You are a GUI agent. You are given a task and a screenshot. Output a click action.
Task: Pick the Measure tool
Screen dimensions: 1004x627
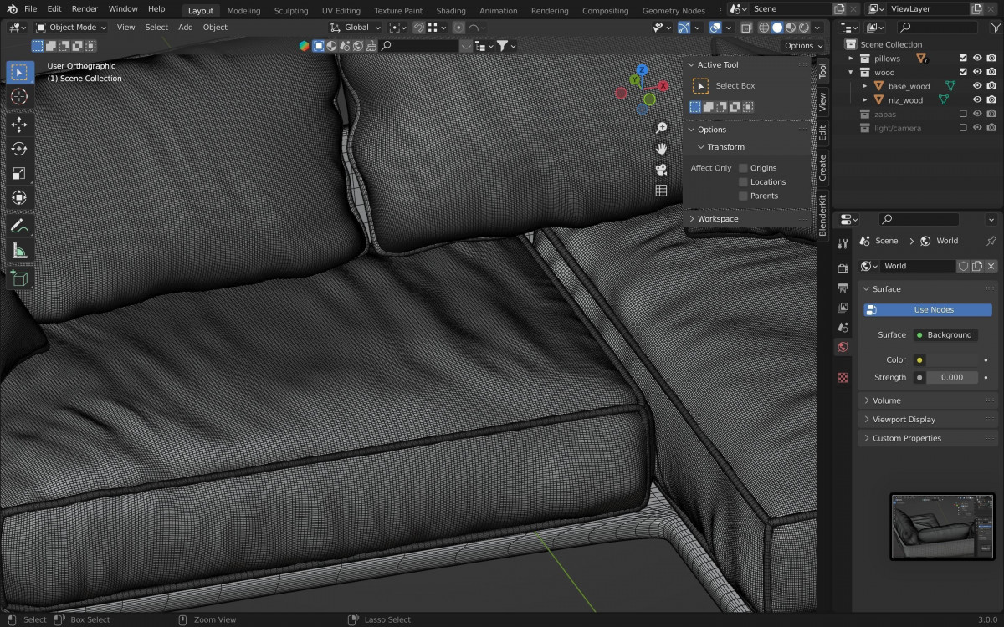19,251
